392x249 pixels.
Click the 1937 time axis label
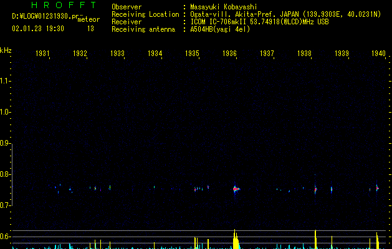click(267, 53)
